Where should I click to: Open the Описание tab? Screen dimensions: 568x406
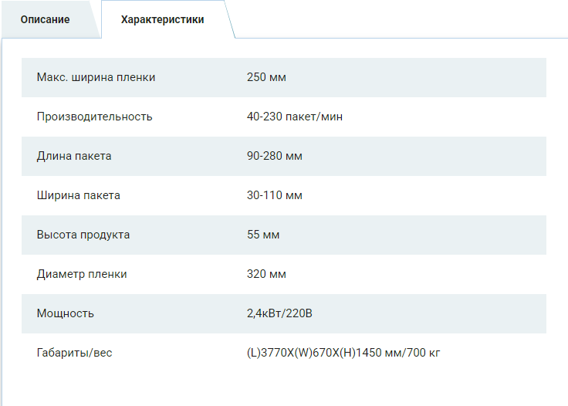[45, 19]
